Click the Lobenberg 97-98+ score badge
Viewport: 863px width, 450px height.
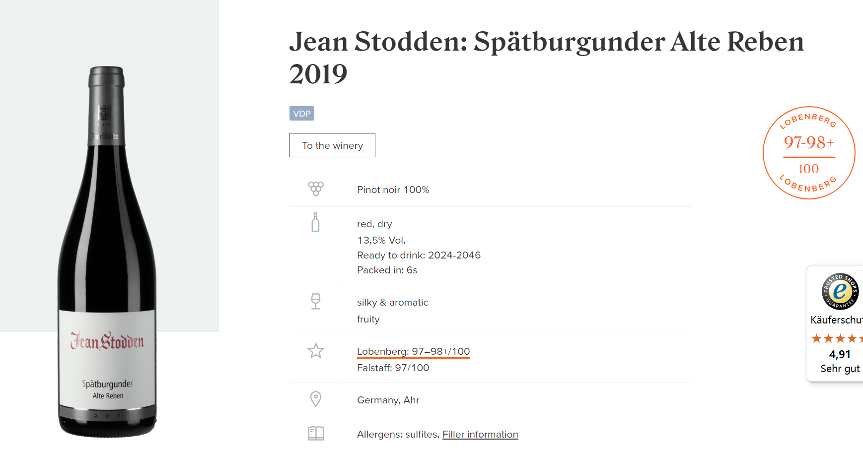[x=808, y=153]
